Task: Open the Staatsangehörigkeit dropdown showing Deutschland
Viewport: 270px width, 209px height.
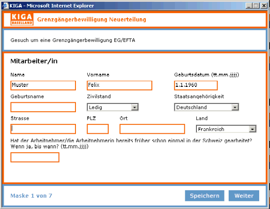Action: pos(206,107)
